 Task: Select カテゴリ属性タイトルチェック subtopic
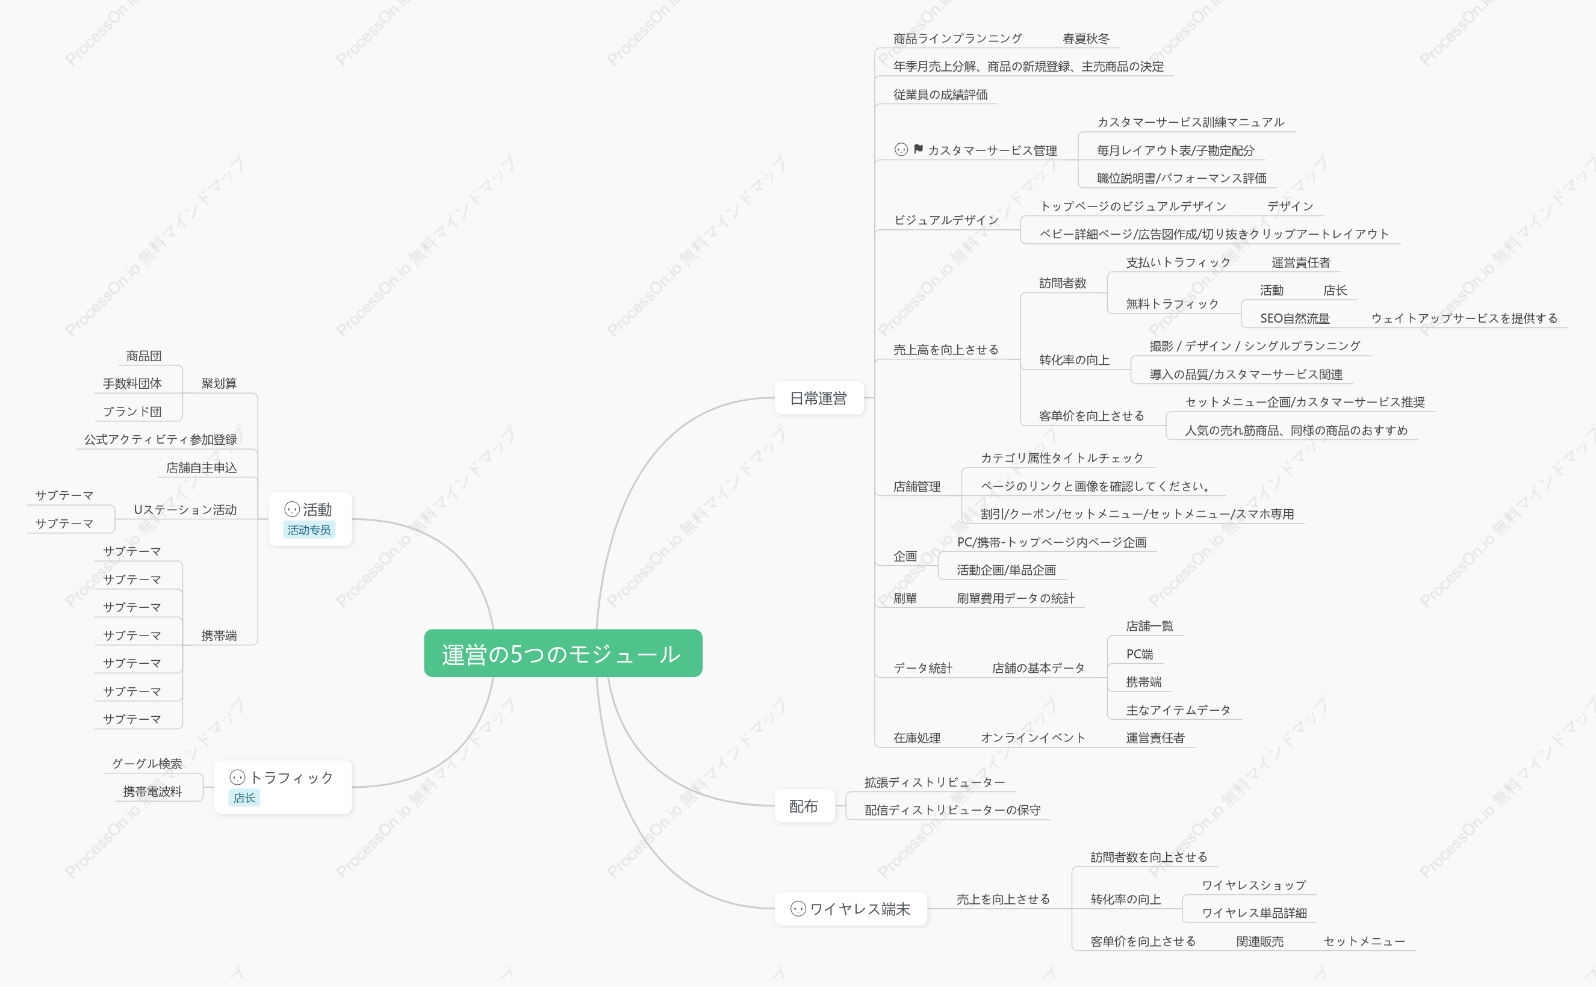1062,457
